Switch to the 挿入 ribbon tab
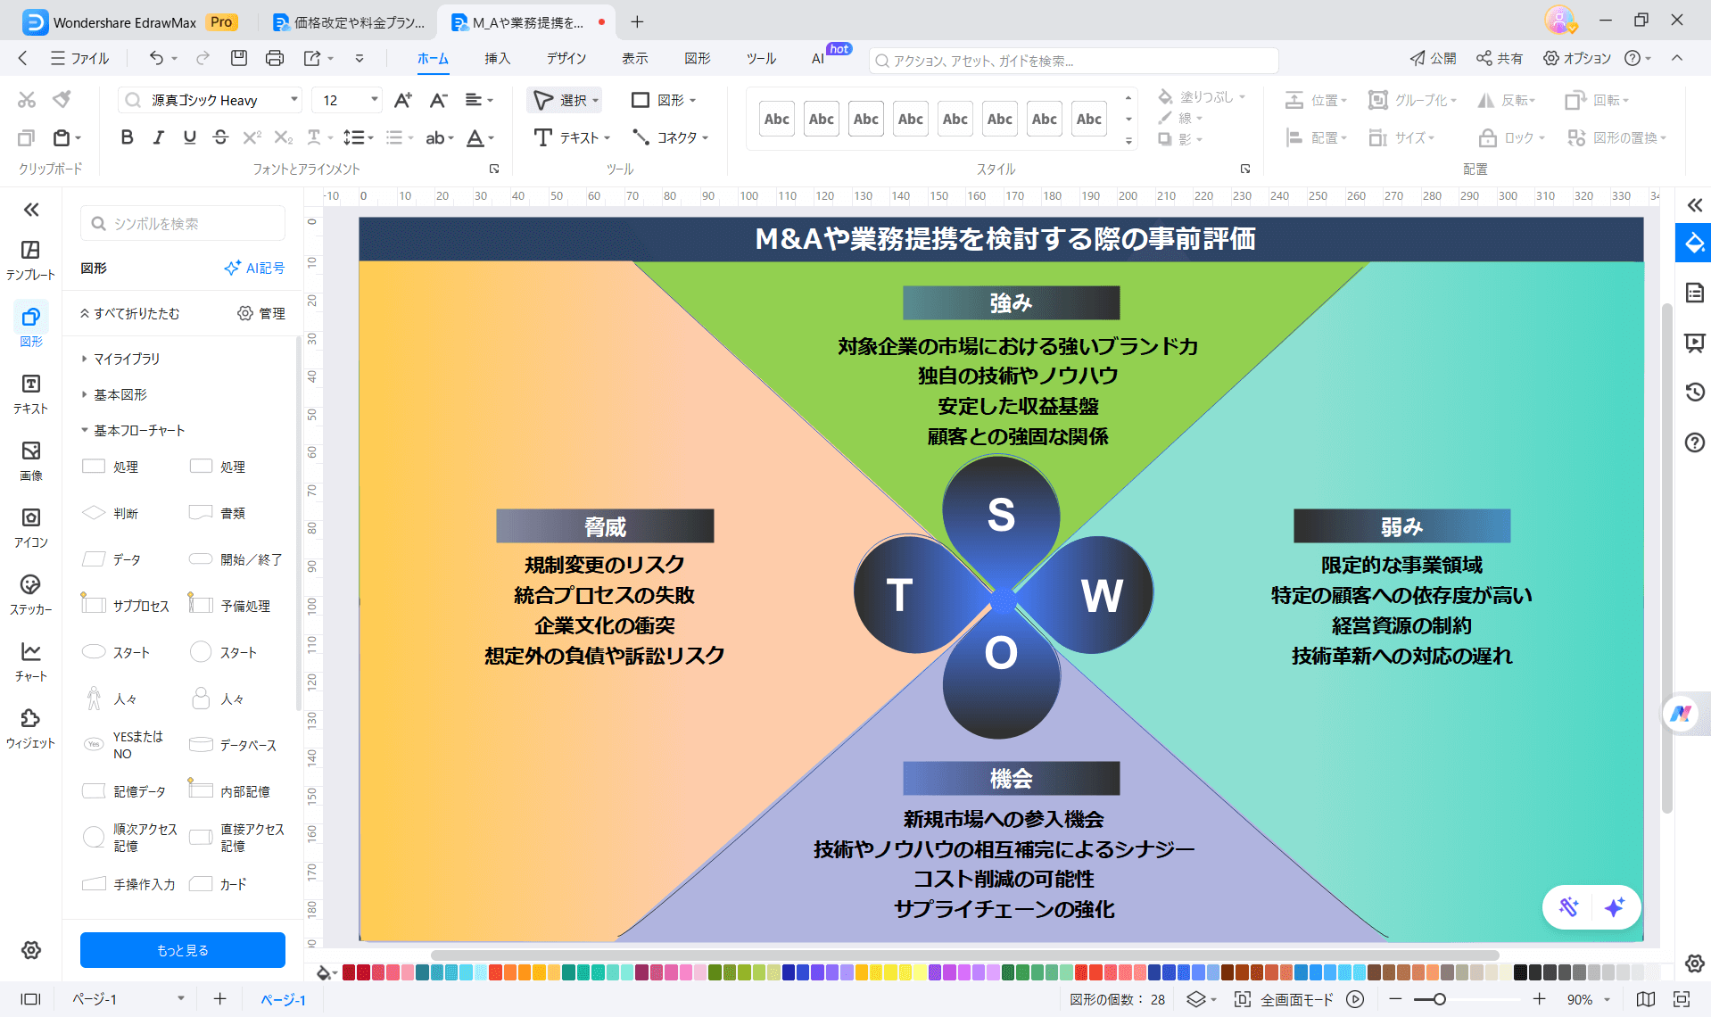Screen dimensions: 1711x1017 tap(497, 58)
